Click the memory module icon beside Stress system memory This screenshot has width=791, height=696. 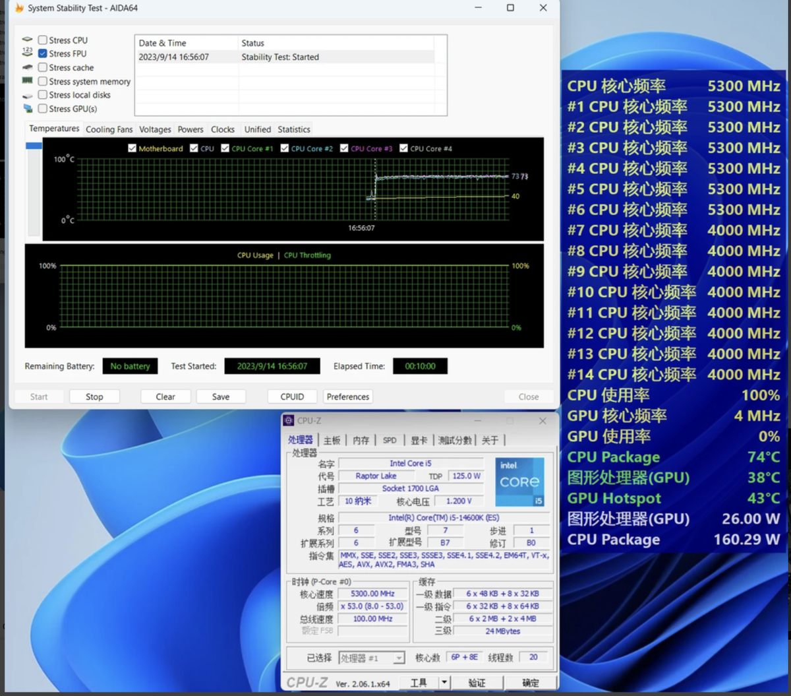coord(27,80)
